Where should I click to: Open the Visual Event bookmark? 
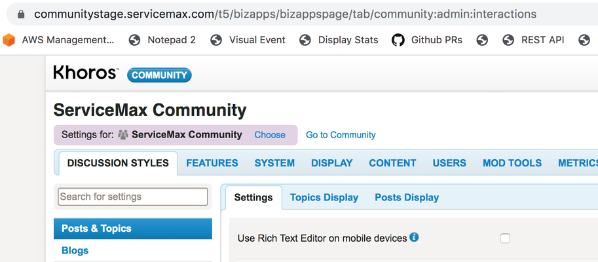tap(248, 40)
